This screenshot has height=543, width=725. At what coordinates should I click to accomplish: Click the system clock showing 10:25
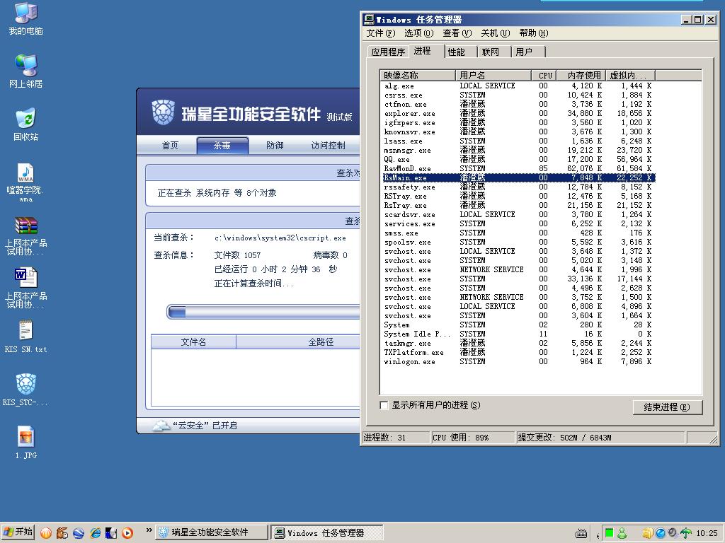pyautogui.click(x=707, y=533)
